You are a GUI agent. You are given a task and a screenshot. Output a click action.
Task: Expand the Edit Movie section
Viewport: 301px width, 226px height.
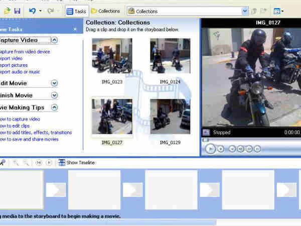click(54, 83)
